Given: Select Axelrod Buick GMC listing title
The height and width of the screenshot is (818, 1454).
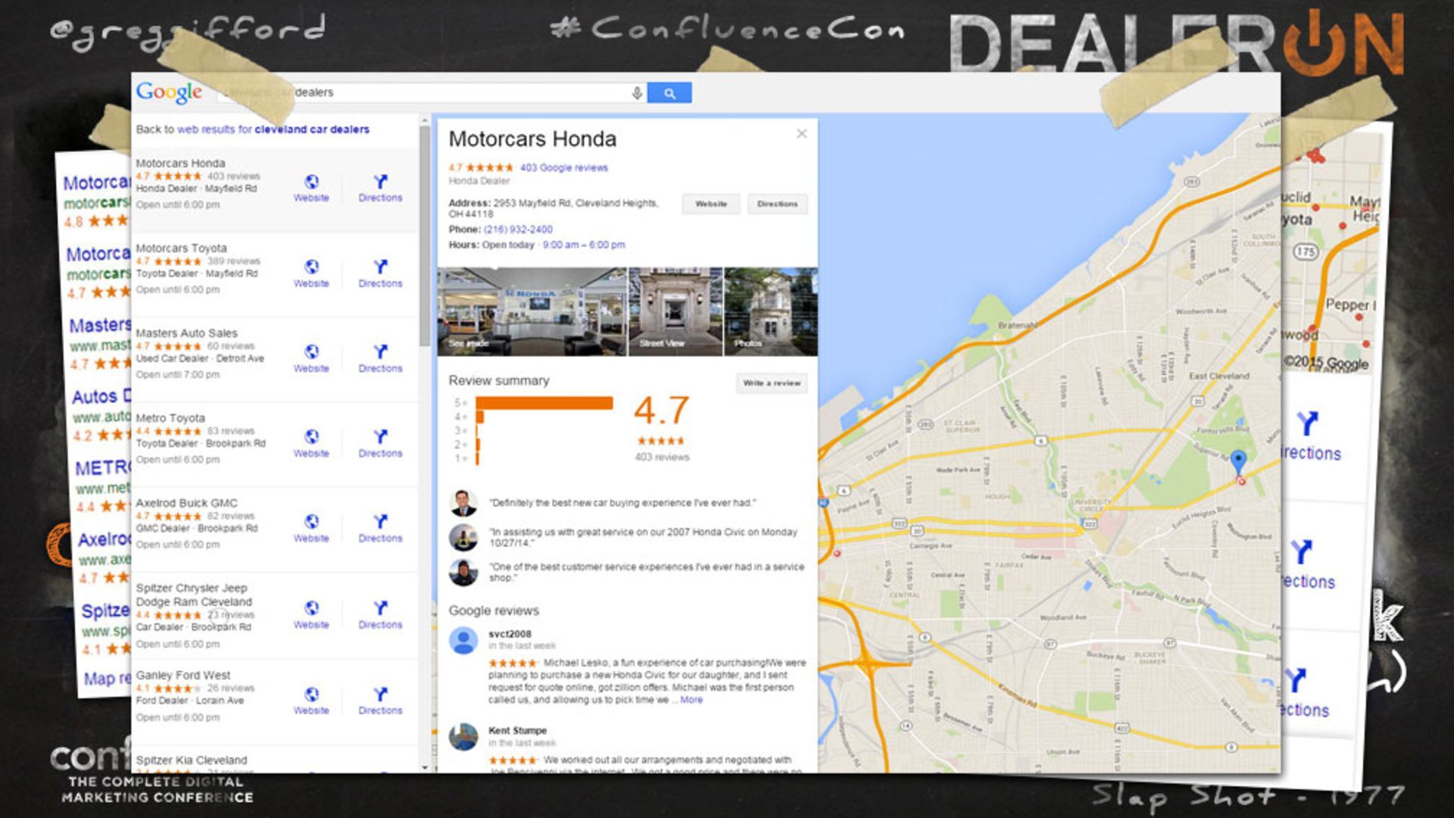Looking at the screenshot, I should [x=186, y=503].
